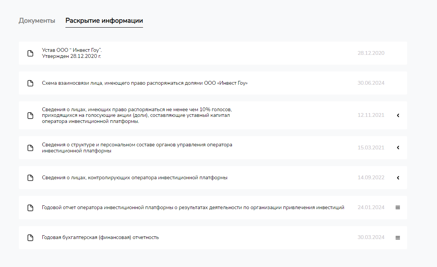Click document icon beside Годовой отчет оператора

(x=30, y=208)
